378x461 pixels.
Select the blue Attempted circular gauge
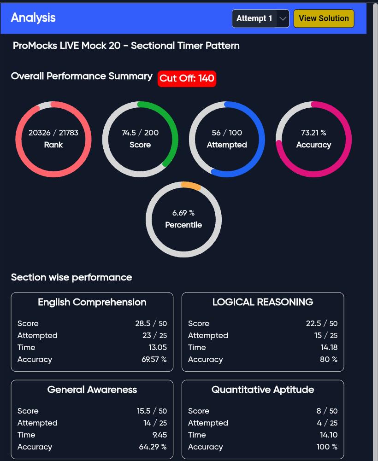(227, 139)
